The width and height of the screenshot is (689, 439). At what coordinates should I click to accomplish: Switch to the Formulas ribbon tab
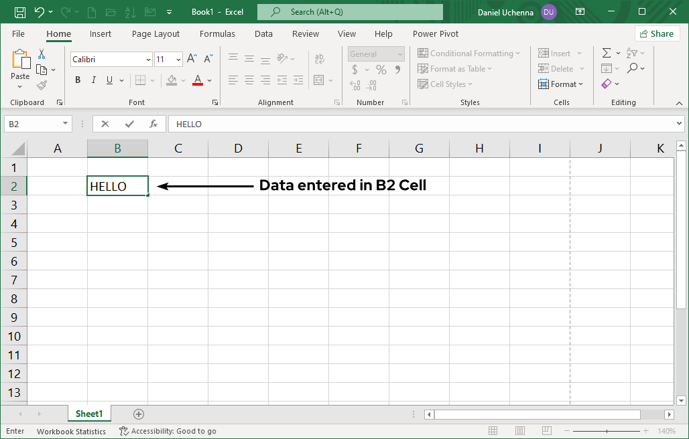pyautogui.click(x=217, y=33)
